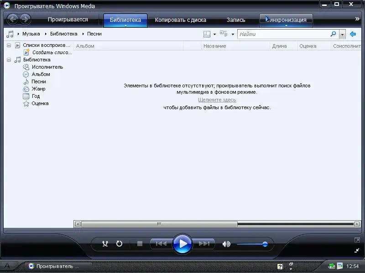Click the Stop playback button
Viewport: 365px width, 273px height.
[140, 244]
